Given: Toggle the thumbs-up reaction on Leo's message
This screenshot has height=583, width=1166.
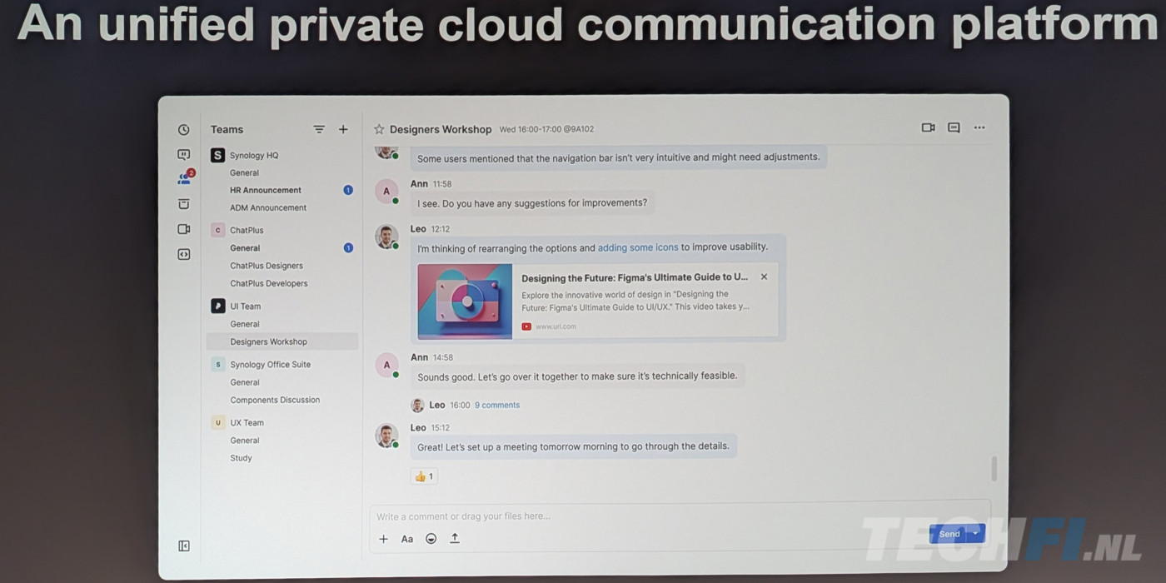Looking at the screenshot, I should (424, 476).
